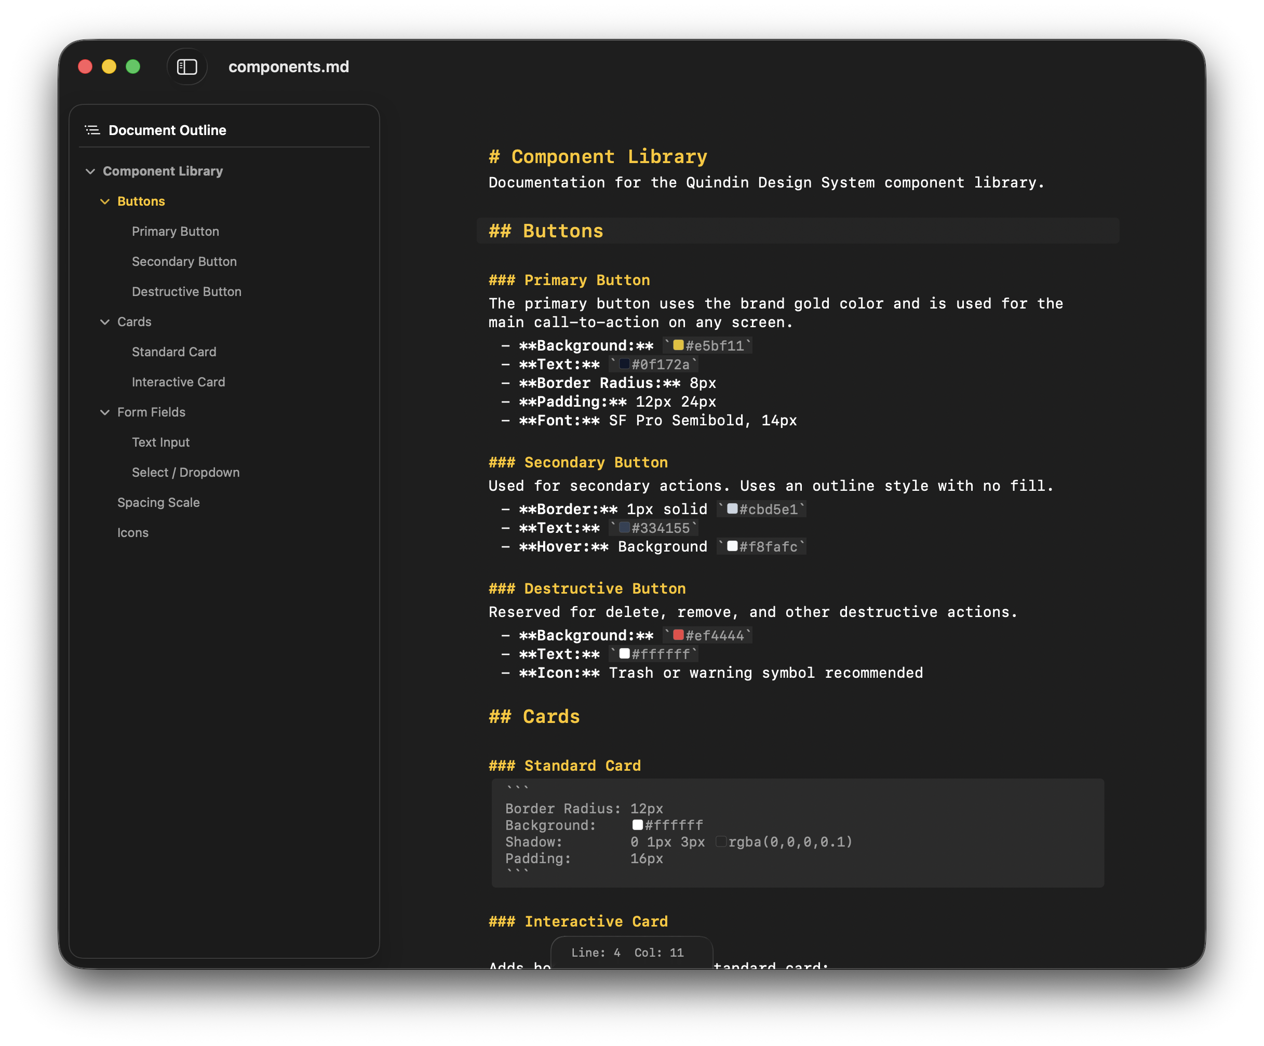Screen dimensions: 1264x1046
Task: Collapse the Buttons section in the outline
Action: click(x=105, y=202)
